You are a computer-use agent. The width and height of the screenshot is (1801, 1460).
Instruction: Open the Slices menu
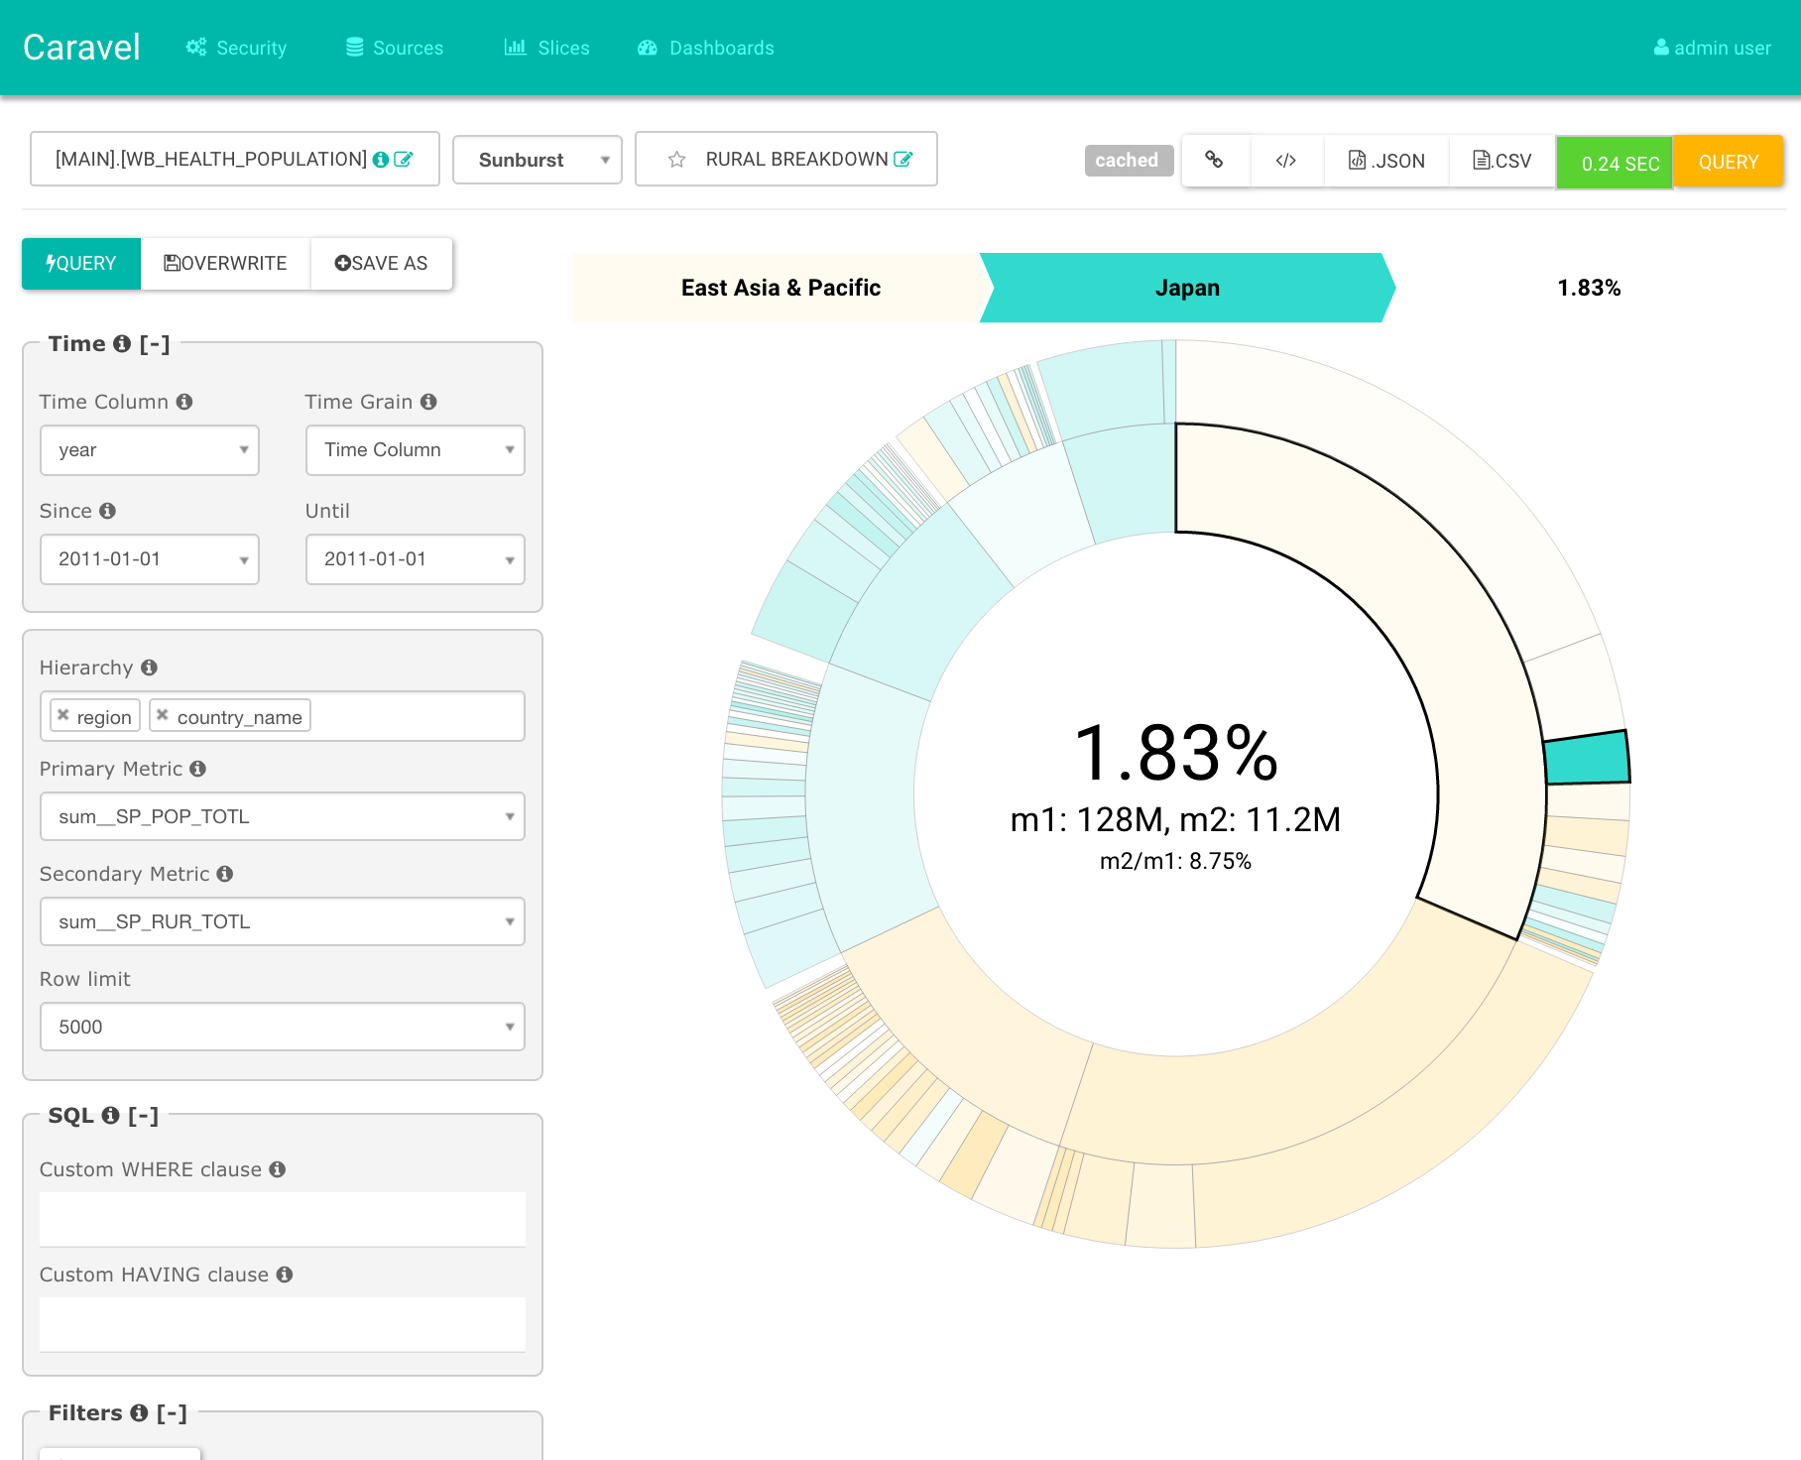tap(546, 48)
